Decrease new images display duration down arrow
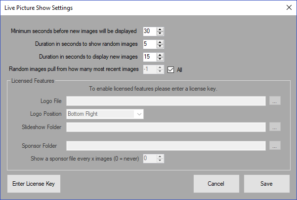The height and width of the screenshot is (200, 297). click(x=160, y=59)
